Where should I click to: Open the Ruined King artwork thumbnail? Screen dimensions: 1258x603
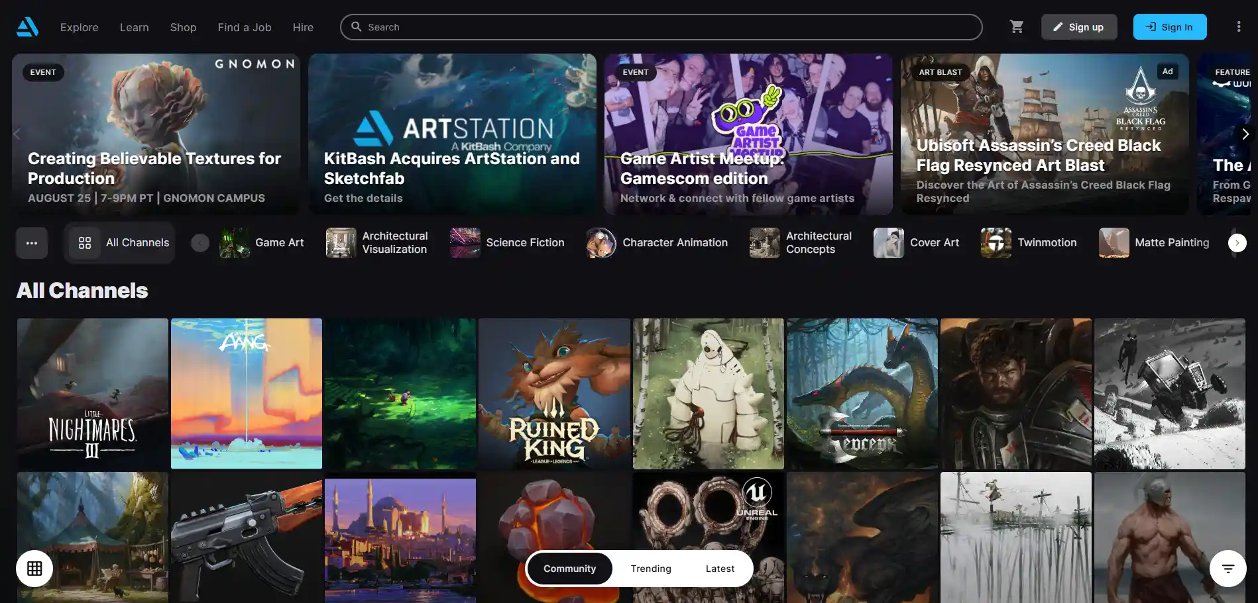click(554, 394)
